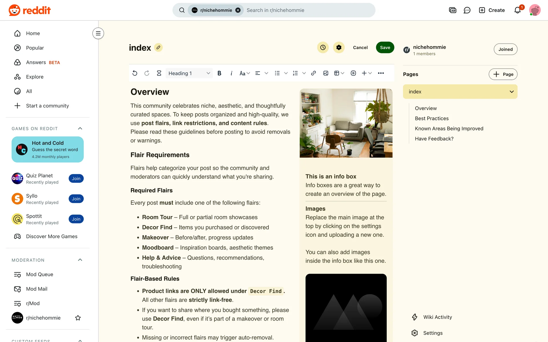Click the living room header image
548x342 pixels.
click(x=346, y=123)
